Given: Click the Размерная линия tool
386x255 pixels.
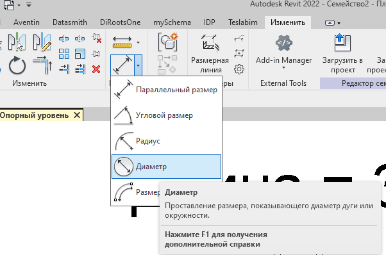Looking at the screenshot, I should click(210, 54).
